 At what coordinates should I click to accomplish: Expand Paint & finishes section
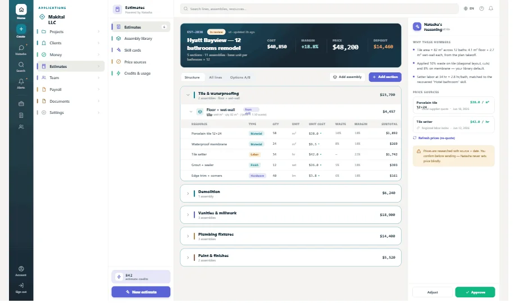pos(188,258)
